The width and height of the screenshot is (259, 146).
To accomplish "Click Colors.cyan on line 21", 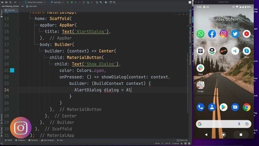I will point(90,71).
